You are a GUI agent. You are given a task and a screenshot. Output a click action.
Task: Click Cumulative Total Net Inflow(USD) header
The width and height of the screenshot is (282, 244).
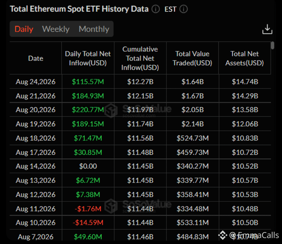pyautogui.click(x=140, y=58)
